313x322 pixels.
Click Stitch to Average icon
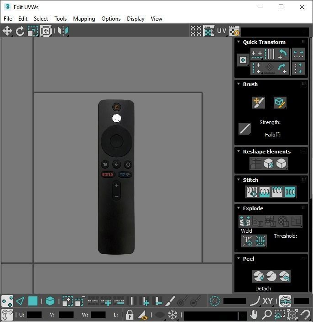264,192
